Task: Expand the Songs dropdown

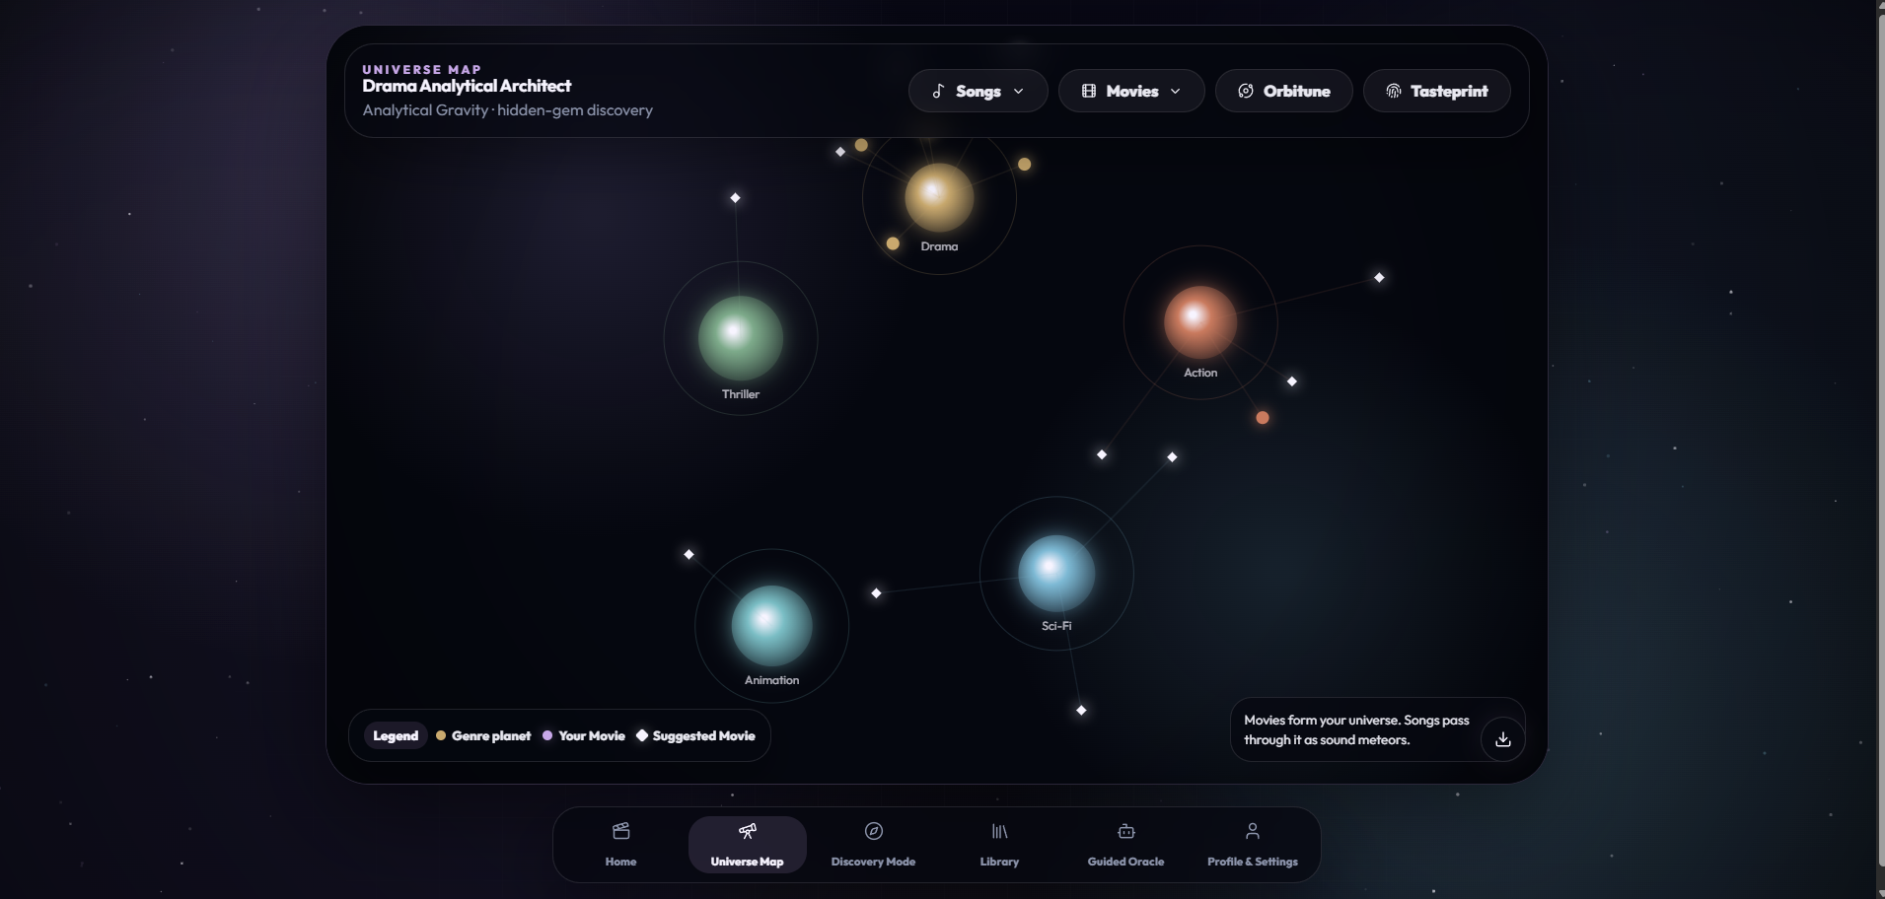Action: [x=978, y=91]
